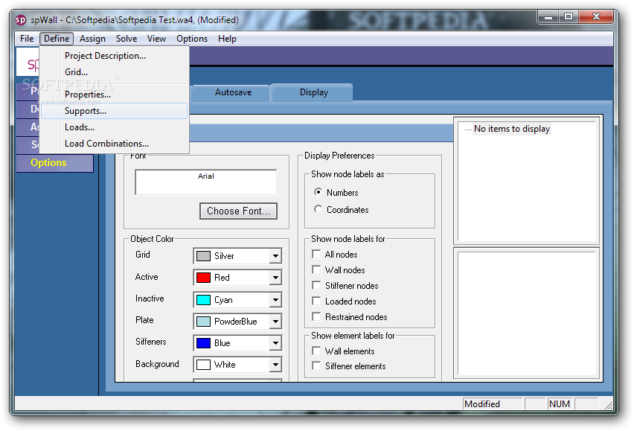Choose Properties... from Define menu
The height and width of the screenshot is (431, 634).
115,95
